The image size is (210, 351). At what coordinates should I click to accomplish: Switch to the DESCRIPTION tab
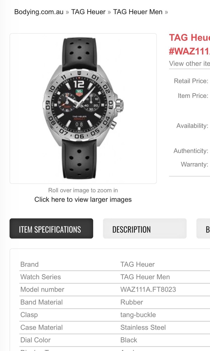pyautogui.click(x=145, y=229)
